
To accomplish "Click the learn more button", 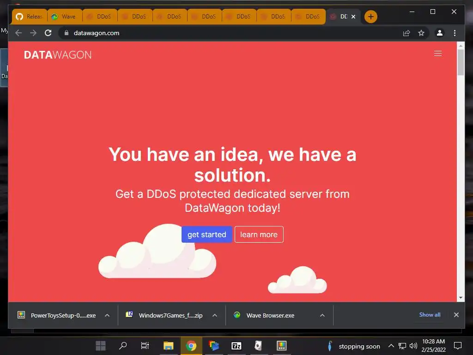I will [x=259, y=234].
